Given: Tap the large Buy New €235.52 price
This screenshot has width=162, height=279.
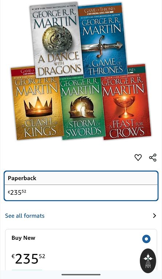Looking at the screenshot, I should point(28,259).
